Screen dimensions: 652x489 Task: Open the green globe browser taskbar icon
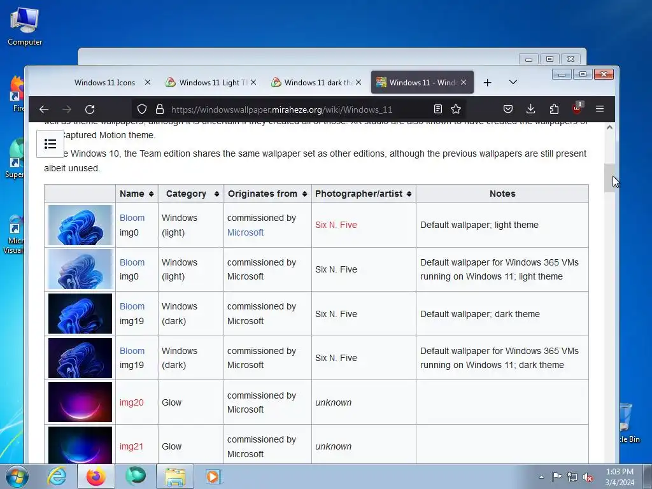click(x=136, y=476)
